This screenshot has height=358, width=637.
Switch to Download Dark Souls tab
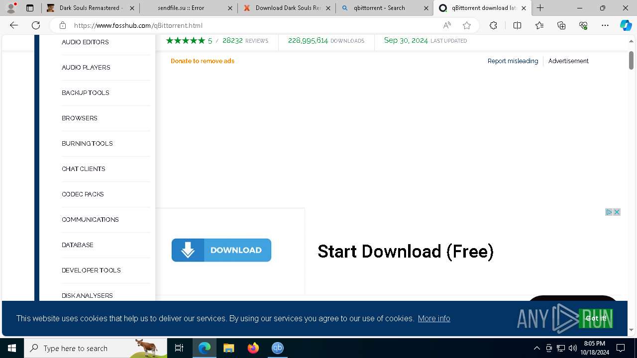pyautogui.click(x=287, y=8)
